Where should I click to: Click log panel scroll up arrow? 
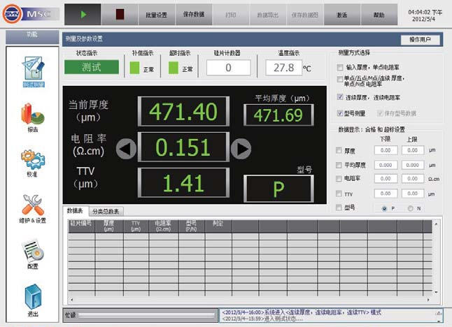pyautogui.click(x=439, y=312)
